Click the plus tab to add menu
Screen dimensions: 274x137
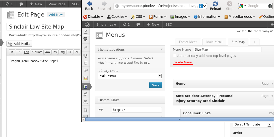click(255, 42)
